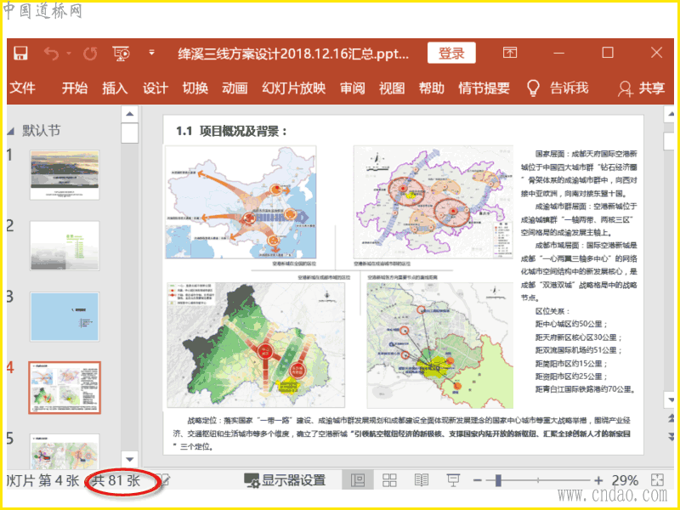680x510 pixels.
Task: Click the Save icon in title bar
Action: [x=20, y=54]
